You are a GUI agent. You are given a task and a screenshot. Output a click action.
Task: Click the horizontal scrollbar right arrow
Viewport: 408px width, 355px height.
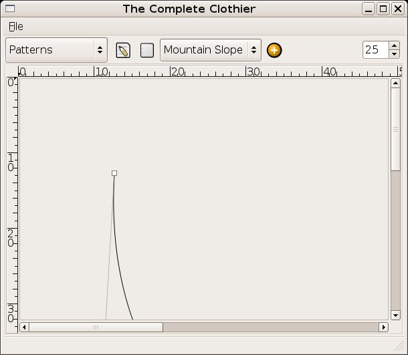tap(383, 327)
